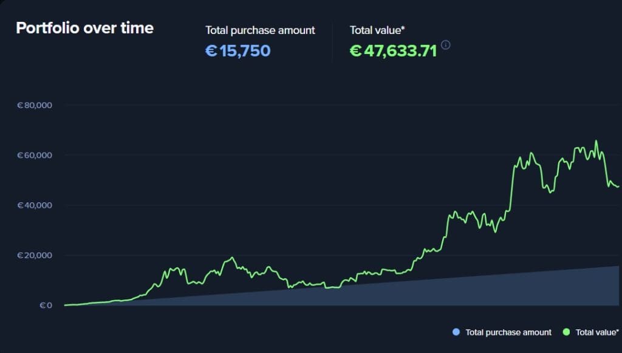622x353 pixels.
Task: Click the €40,000 y-axis label
Action: (x=35, y=205)
